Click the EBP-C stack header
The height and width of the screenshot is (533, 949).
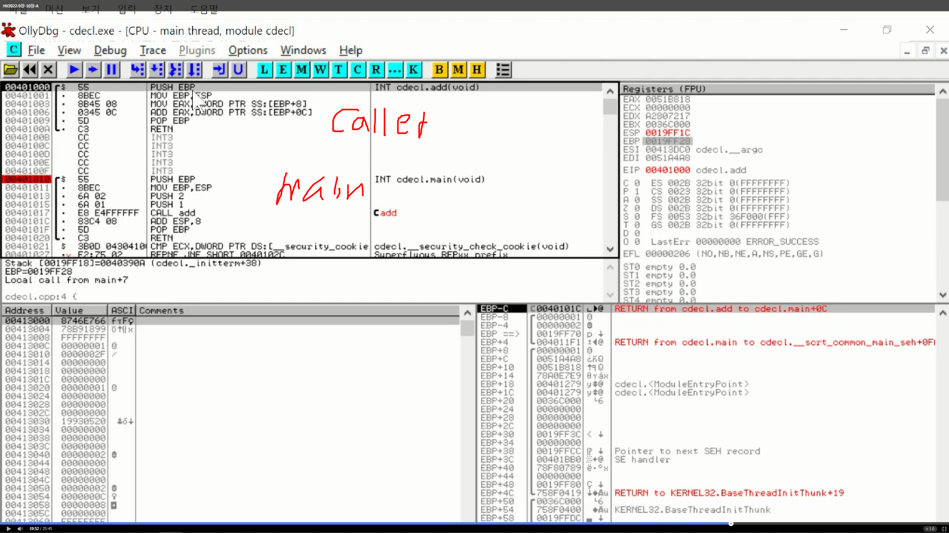point(502,308)
